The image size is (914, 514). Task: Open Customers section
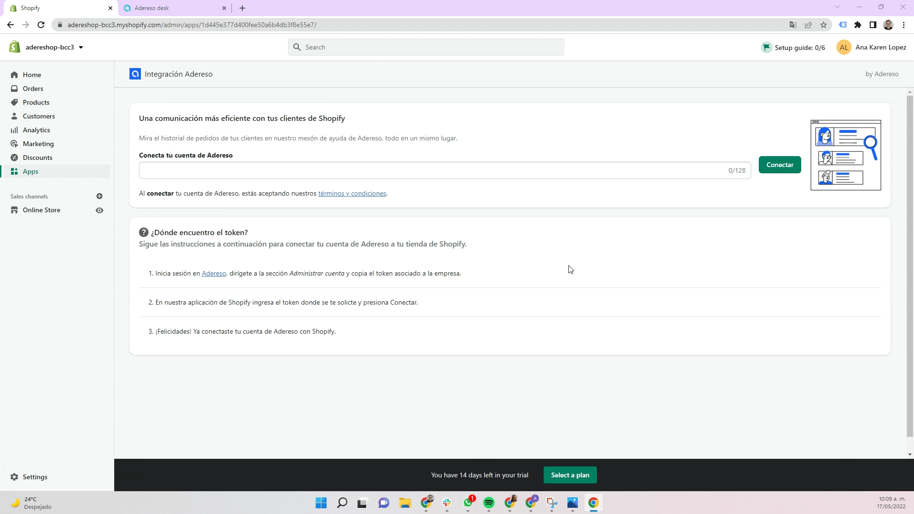pos(39,116)
